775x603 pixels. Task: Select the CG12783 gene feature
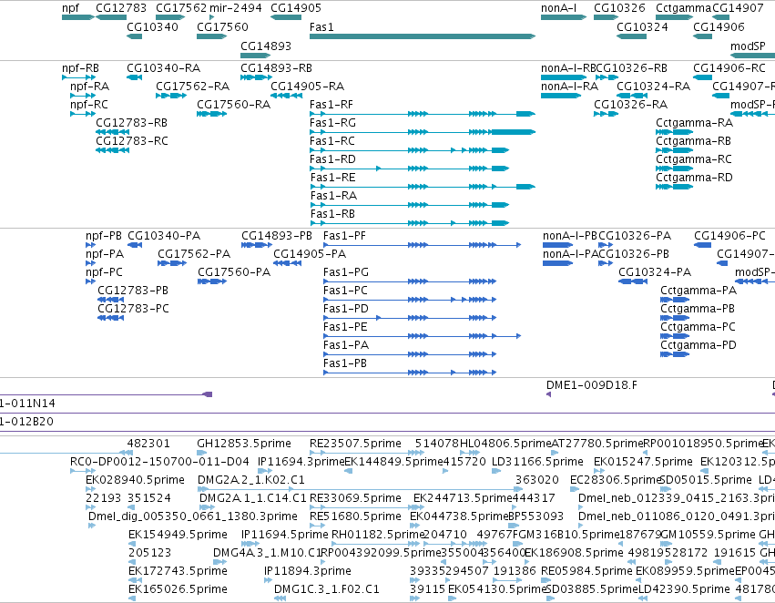pyautogui.click(x=111, y=17)
